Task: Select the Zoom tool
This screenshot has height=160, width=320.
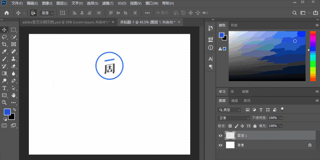Action: (x=4, y=102)
